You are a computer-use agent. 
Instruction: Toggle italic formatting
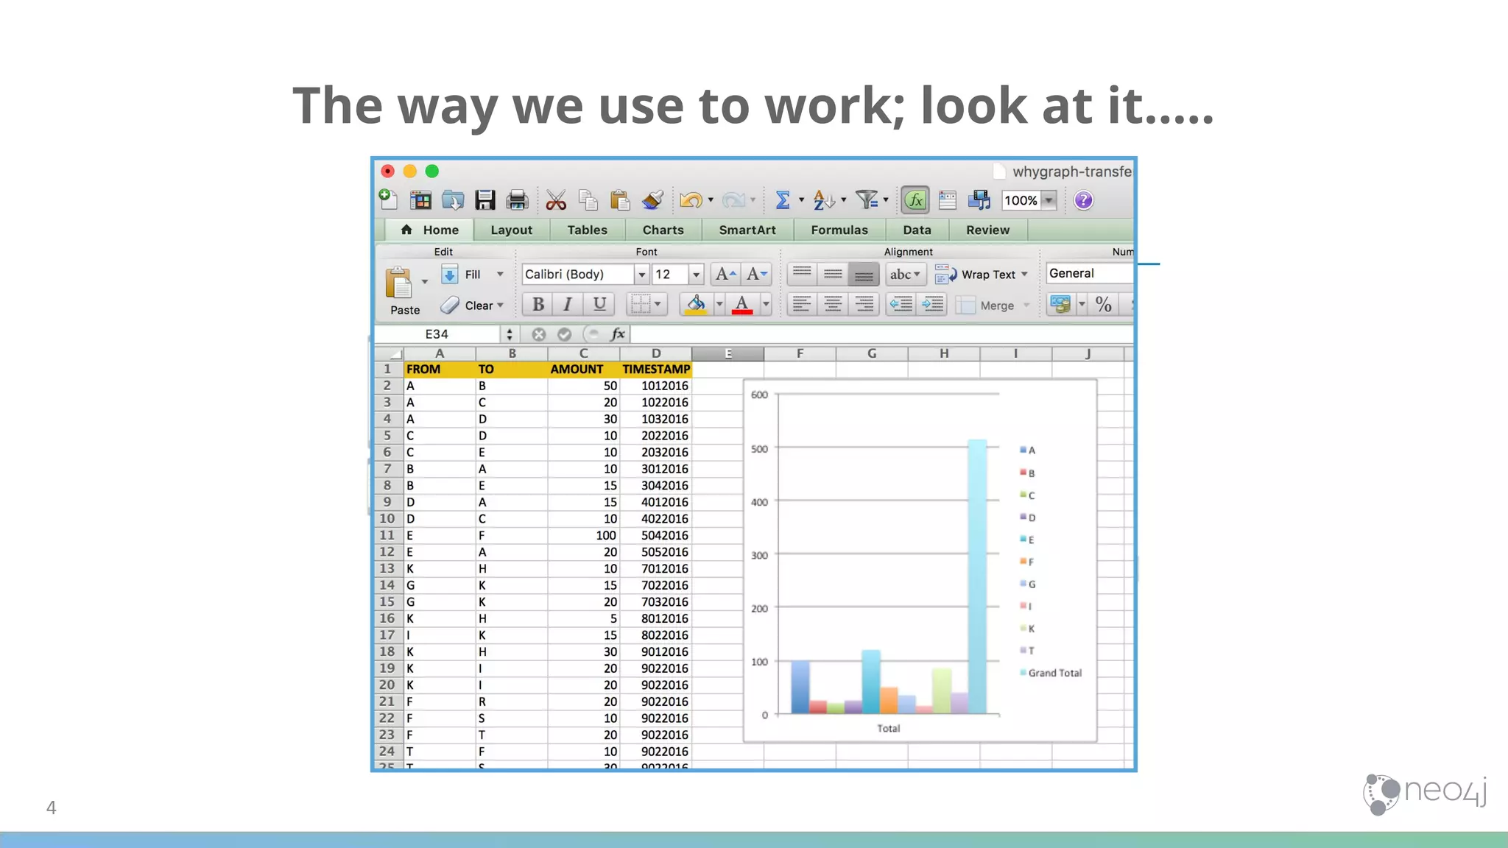click(x=568, y=304)
